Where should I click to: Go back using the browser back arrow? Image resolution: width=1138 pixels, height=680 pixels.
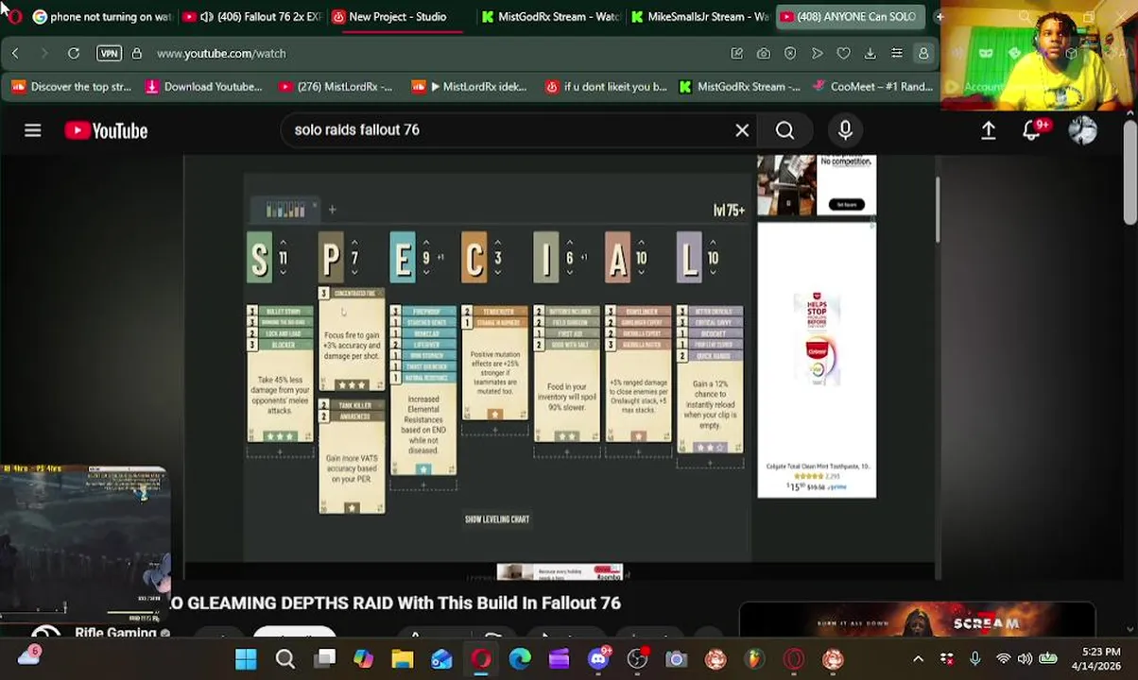click(x=15, y=54)
